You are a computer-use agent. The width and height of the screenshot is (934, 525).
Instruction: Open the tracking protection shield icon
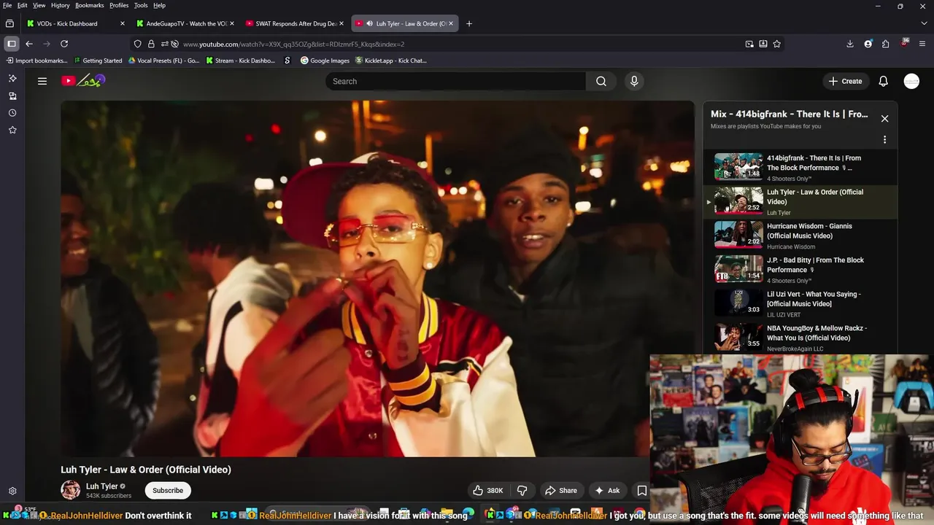(137, 44)
